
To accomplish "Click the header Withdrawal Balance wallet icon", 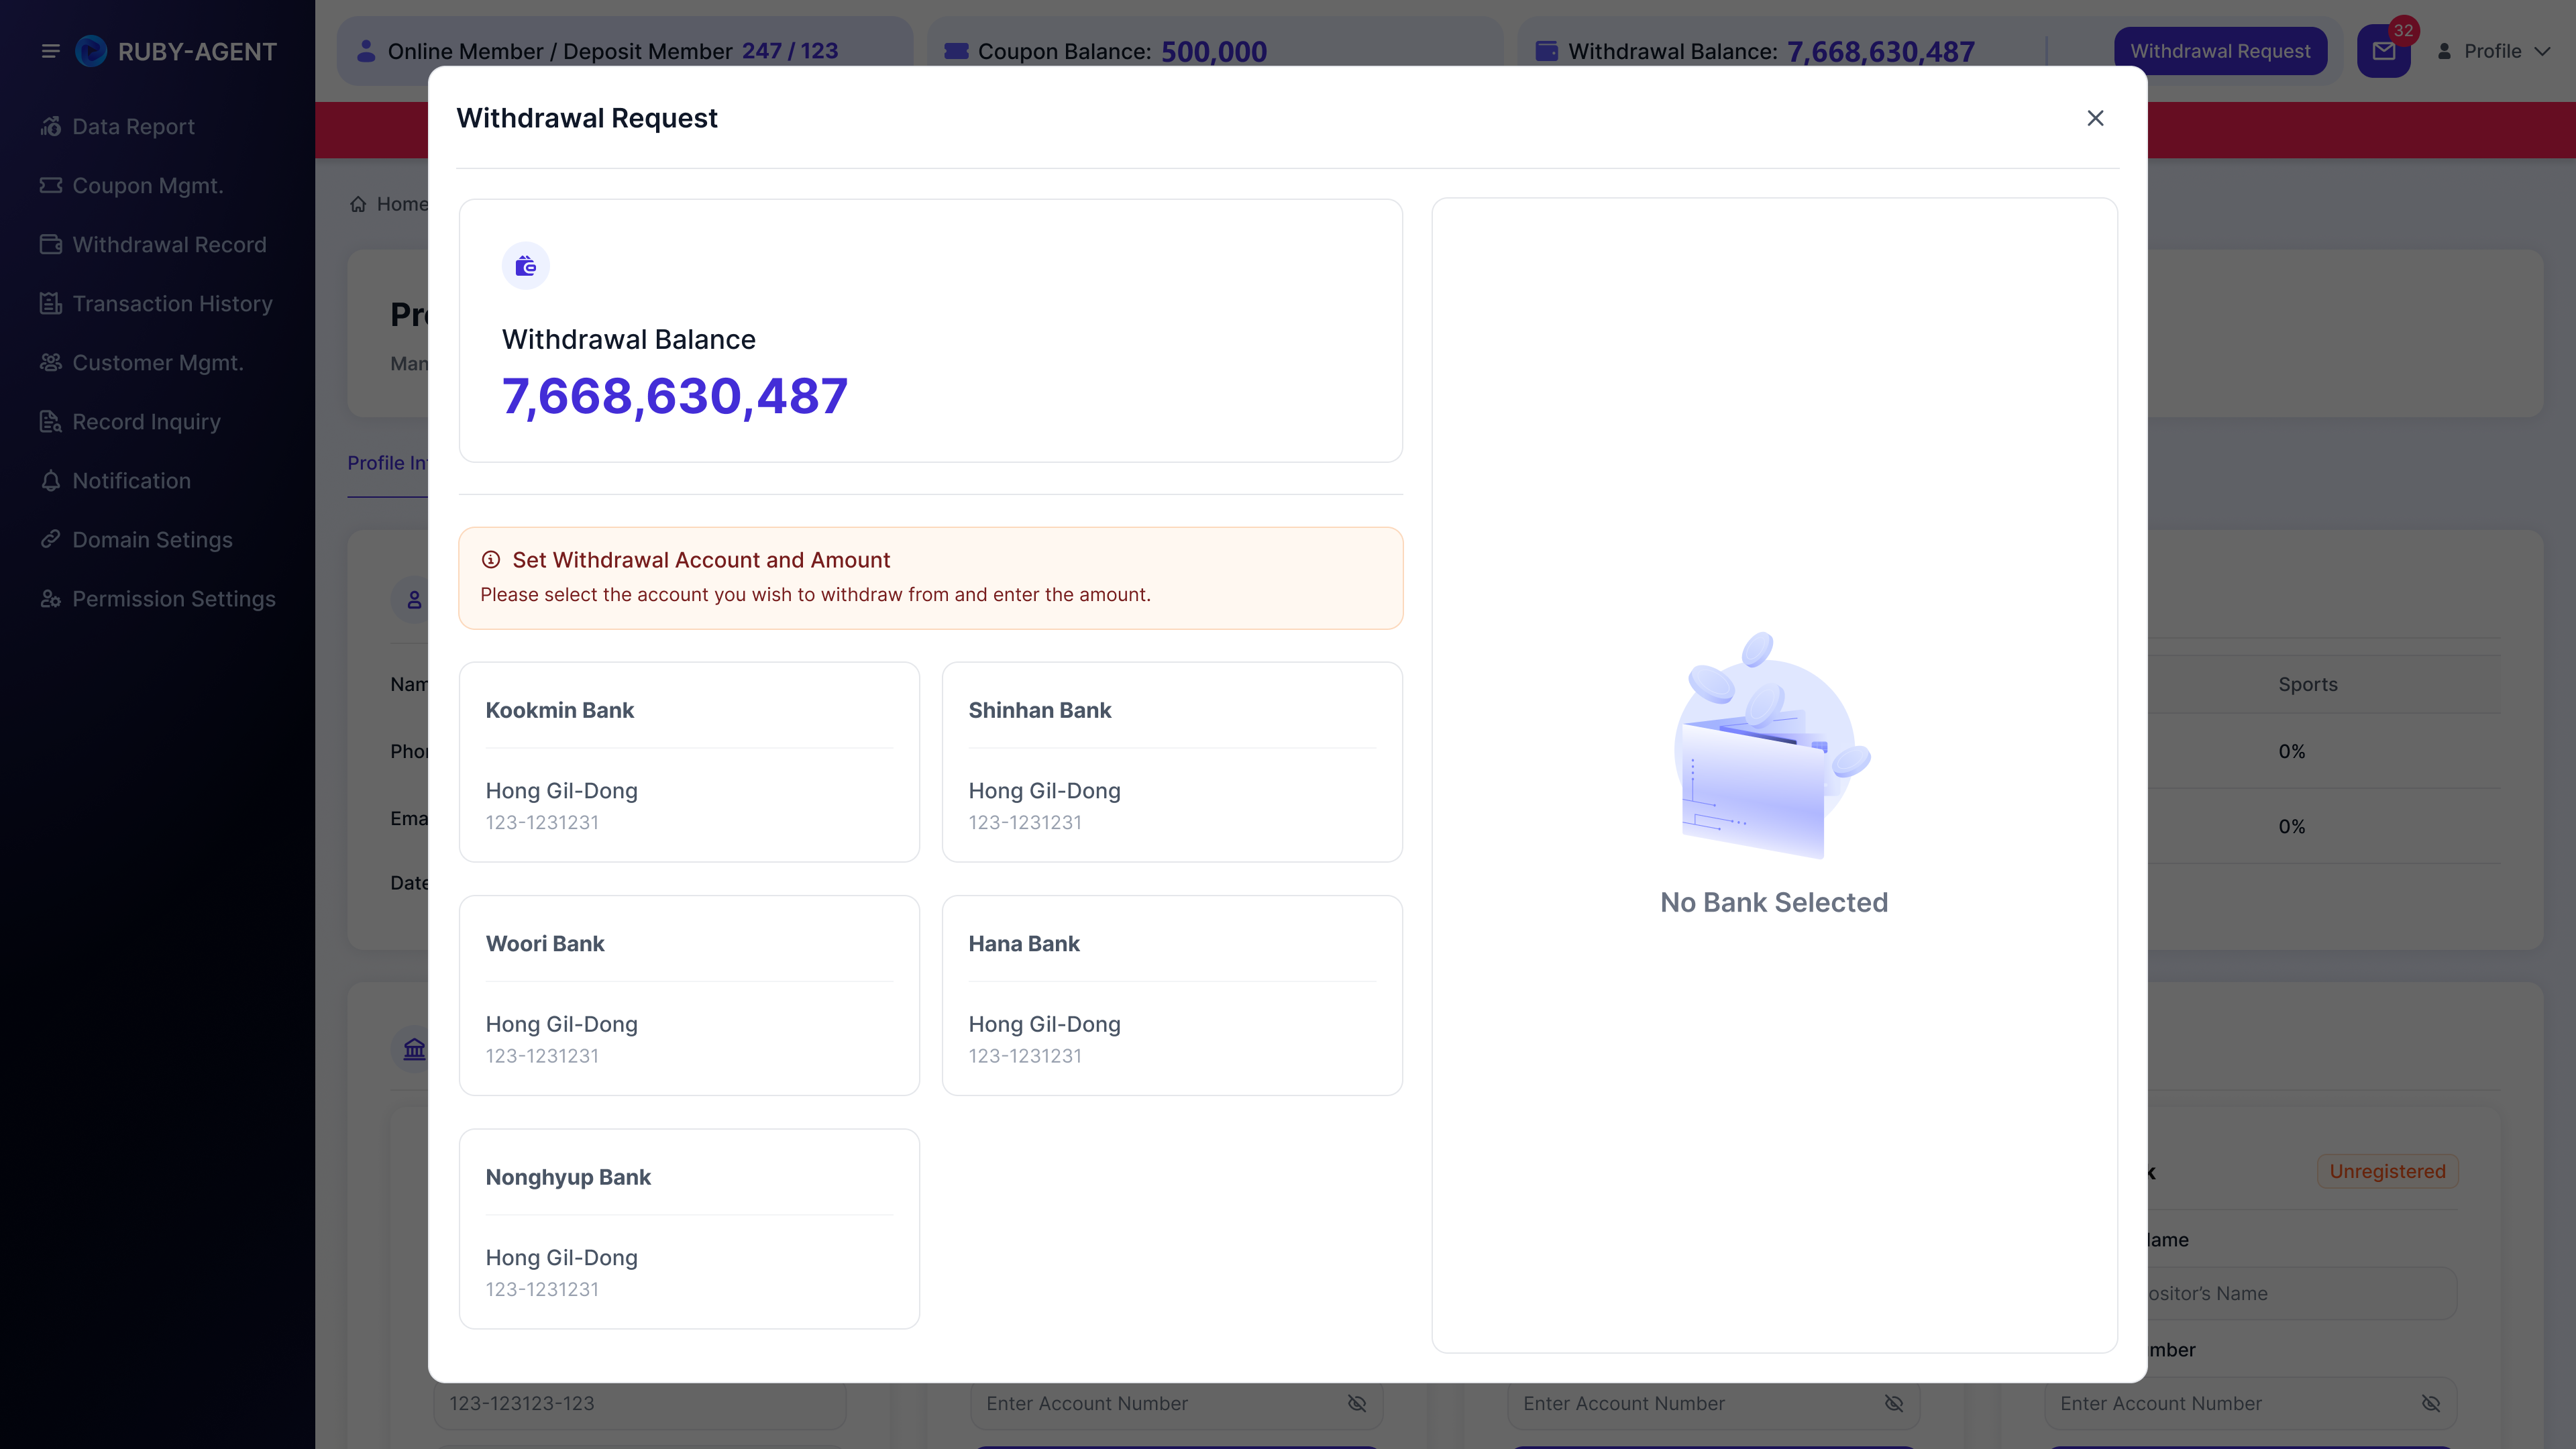I will coord(1546,51).
